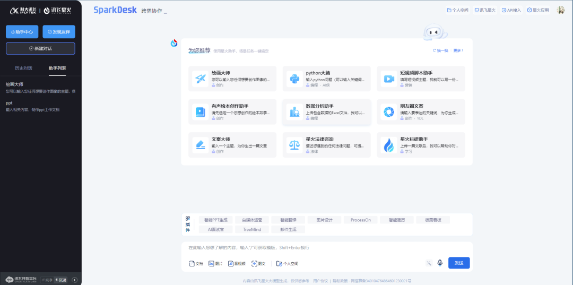Refresh recommended assistants with 换一换
Screen dimensions: 573x285
click(440, 50)
